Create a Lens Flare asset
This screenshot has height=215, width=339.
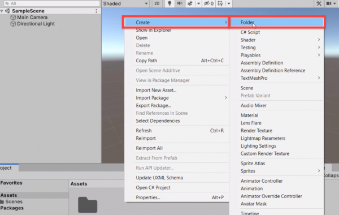[251, 123]
